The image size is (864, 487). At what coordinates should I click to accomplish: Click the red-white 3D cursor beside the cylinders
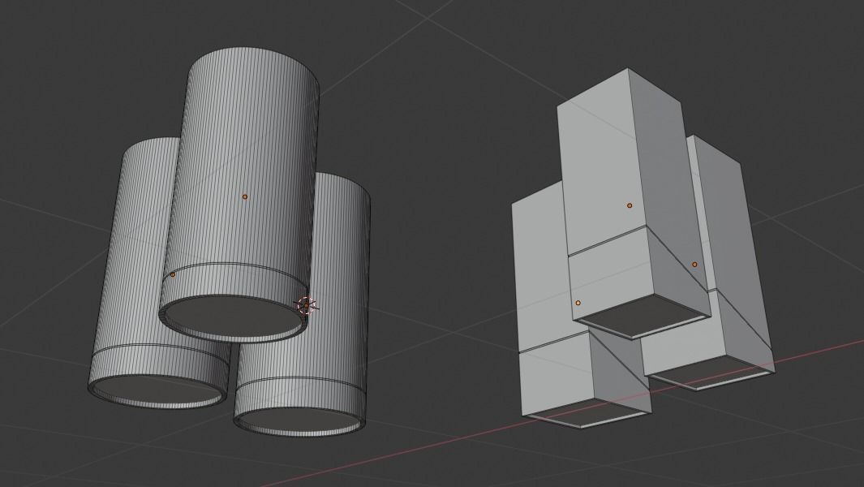(x=307, y=305)
